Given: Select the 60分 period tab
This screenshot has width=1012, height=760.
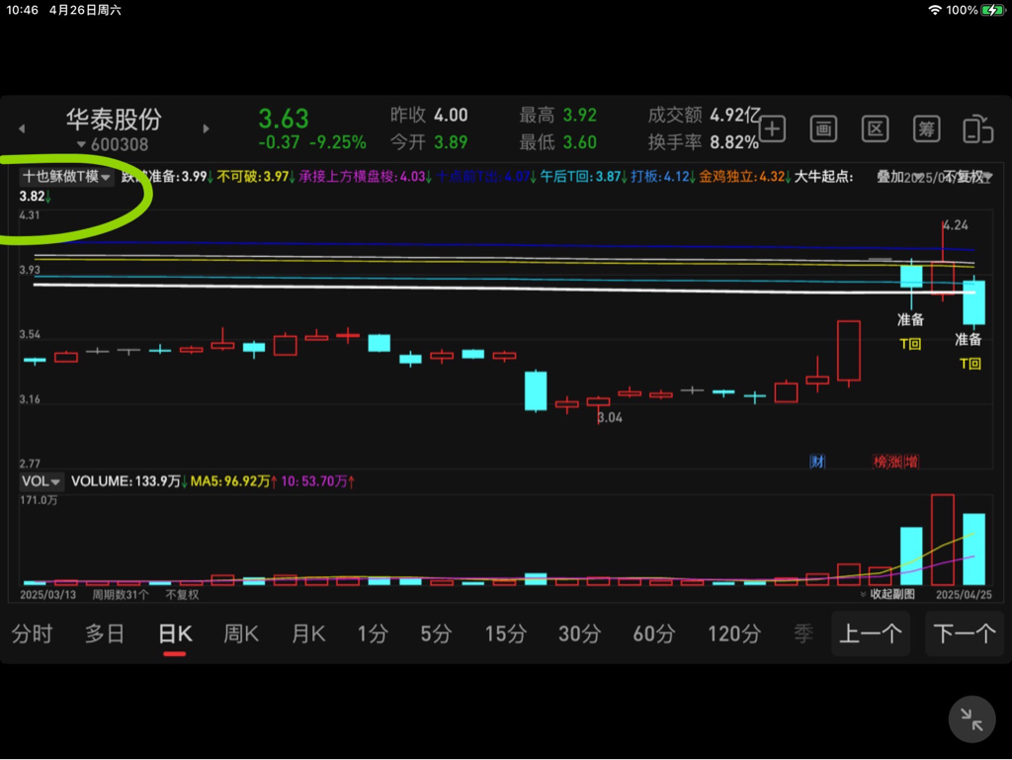Looking at the screenshot, I should coord(653,634).
